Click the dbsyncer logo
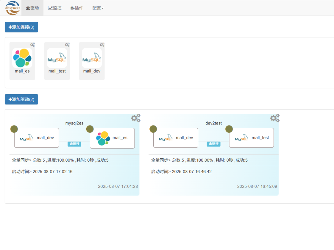The height and width of the screenshot is (250, 334). pos(13,8)
